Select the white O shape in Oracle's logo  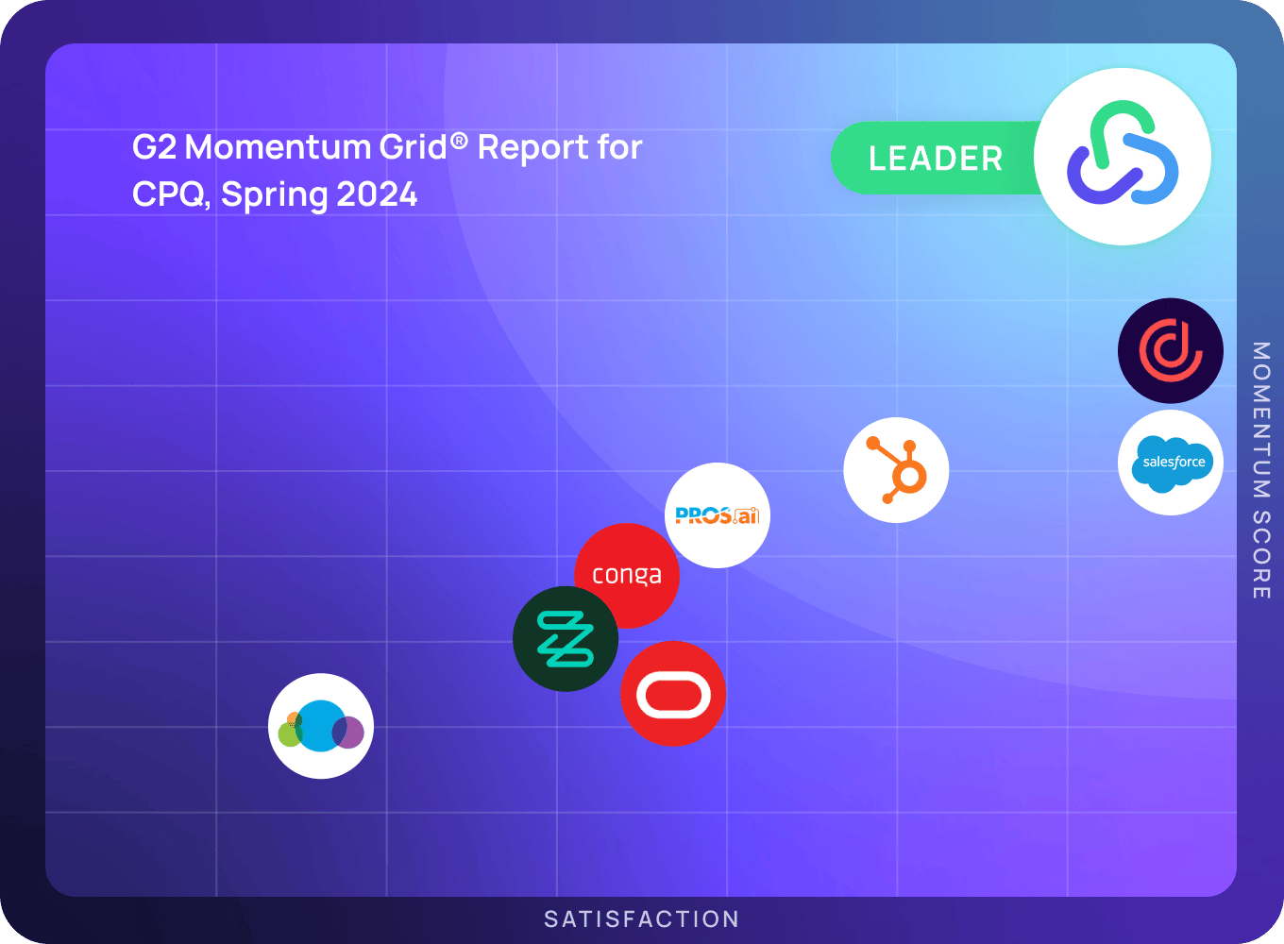point(673,695)
